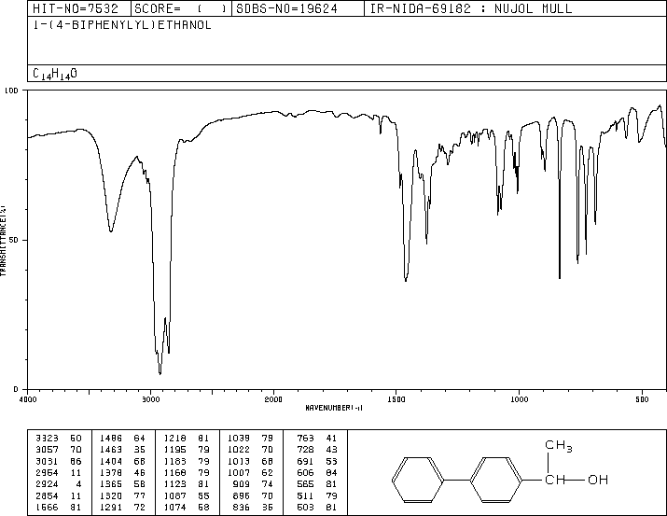Click the 100 mark on transmittance axis
Screen dimensions: 667x516
[11, 91]
